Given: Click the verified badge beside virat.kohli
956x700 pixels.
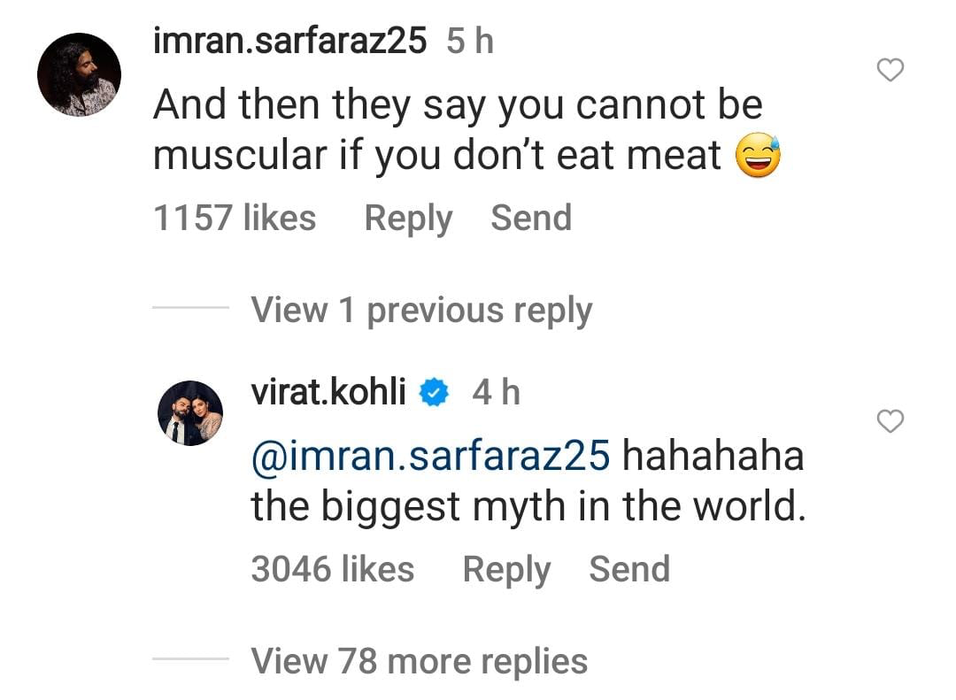Looking at the screenshot, I should click(x=434, y=392).
